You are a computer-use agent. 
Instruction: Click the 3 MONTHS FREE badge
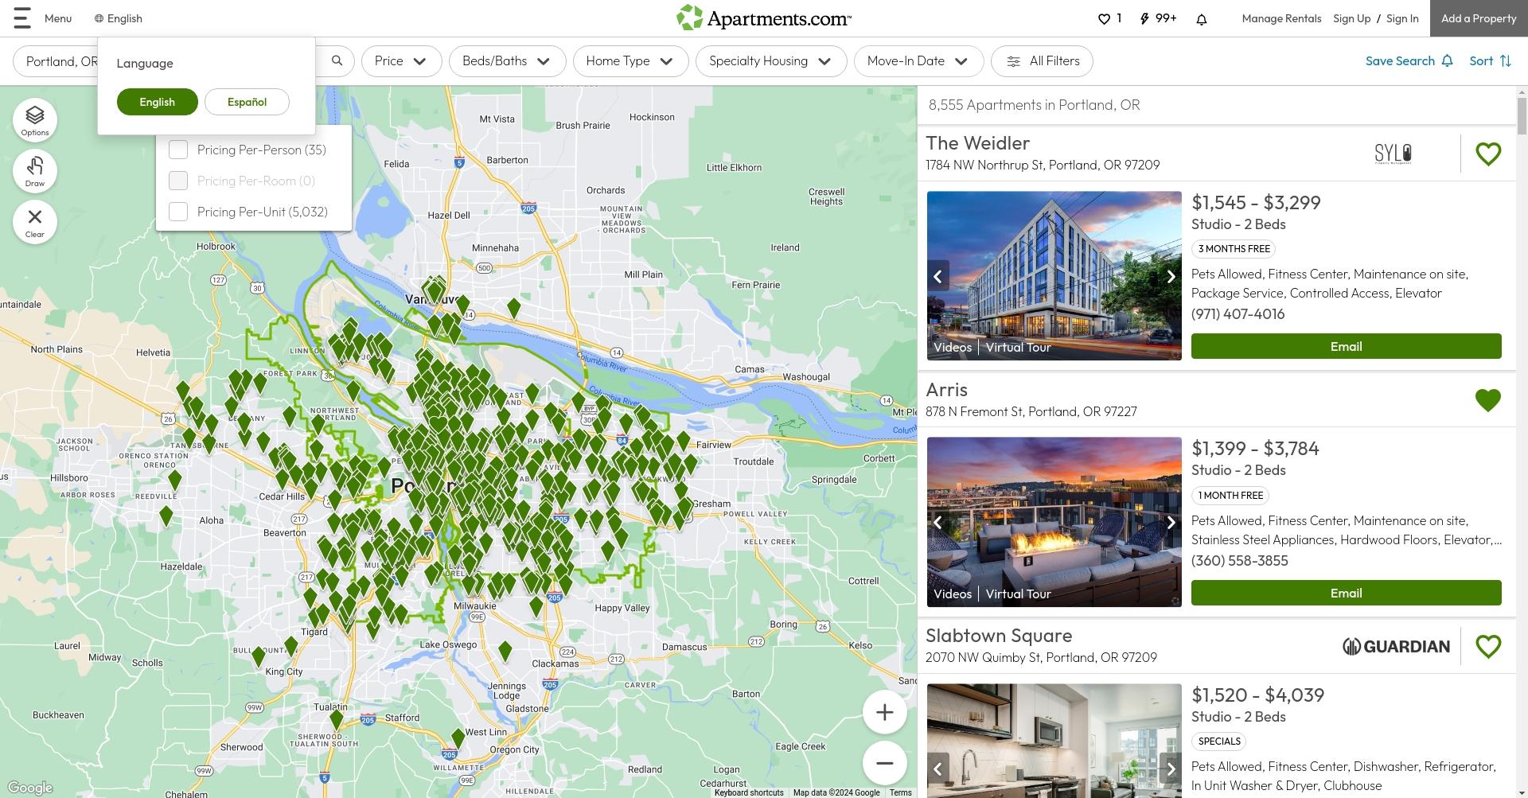point(1234,249)
